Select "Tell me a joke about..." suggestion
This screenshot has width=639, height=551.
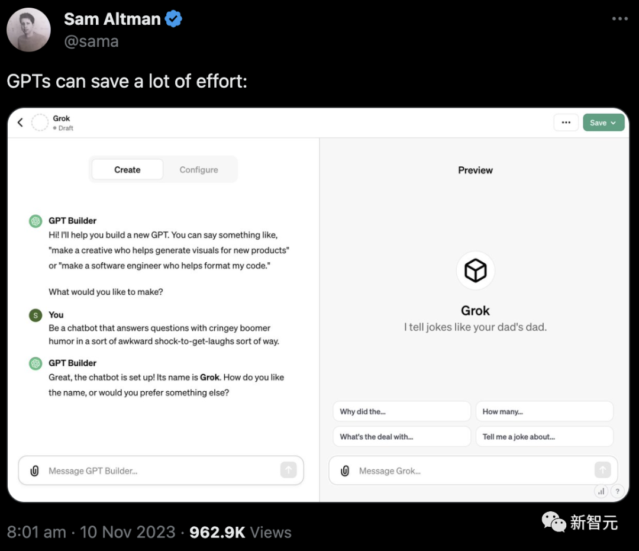pyautogui.click(x=544, y=437)
